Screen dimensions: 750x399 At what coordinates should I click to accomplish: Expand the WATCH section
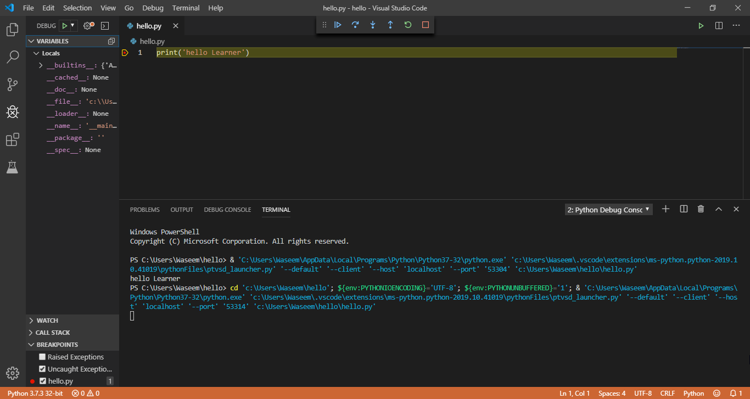coord(72,321)
